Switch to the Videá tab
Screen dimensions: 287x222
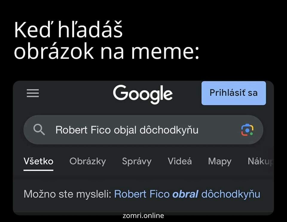click(x=180, y=161)
